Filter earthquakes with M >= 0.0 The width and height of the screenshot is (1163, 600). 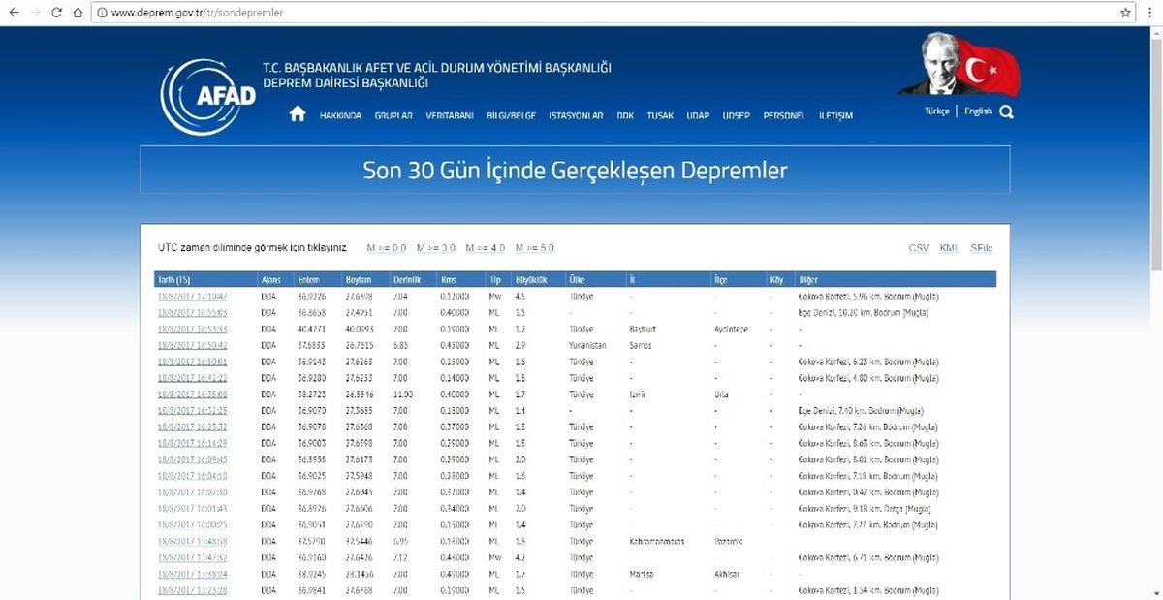pyautogui.click(x=387, y=248)
